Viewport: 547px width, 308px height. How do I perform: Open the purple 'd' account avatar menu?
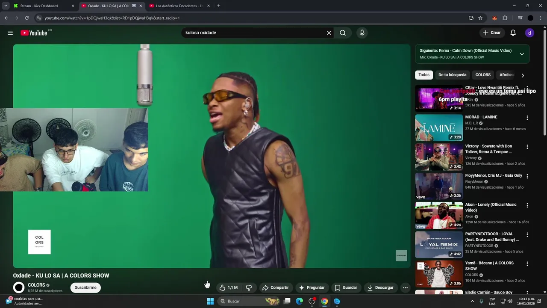pos(529,33)
